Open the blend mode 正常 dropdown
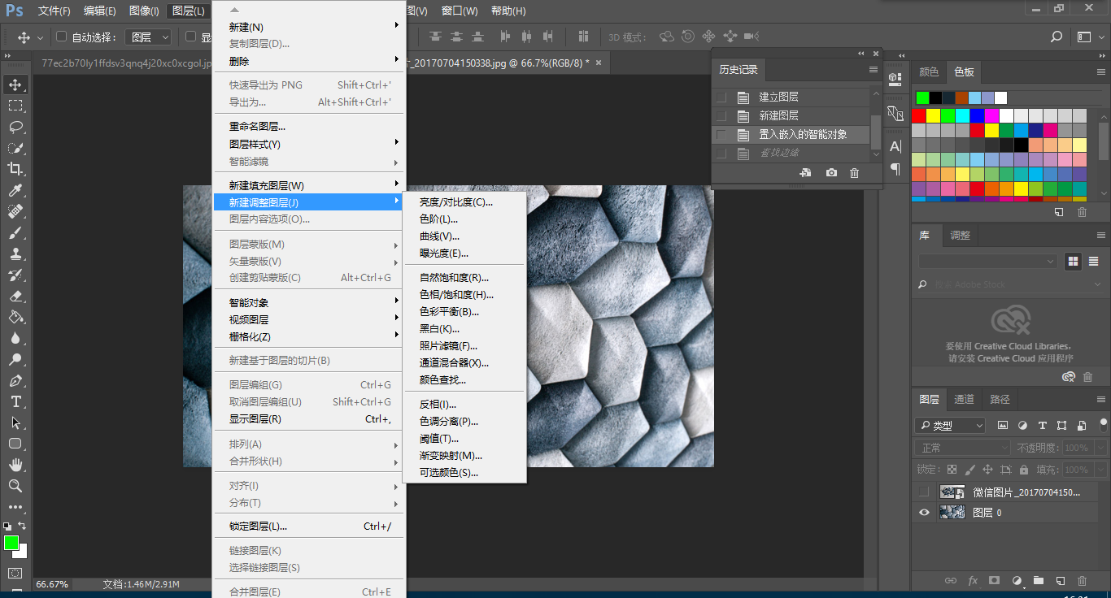 click(x=963, y=448)
